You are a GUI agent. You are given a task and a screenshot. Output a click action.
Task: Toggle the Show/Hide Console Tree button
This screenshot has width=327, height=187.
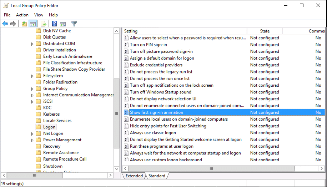[x=33, y=24]
